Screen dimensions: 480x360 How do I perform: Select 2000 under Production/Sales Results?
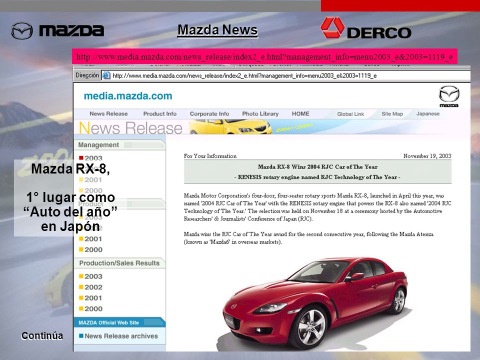tap(90, 308)
